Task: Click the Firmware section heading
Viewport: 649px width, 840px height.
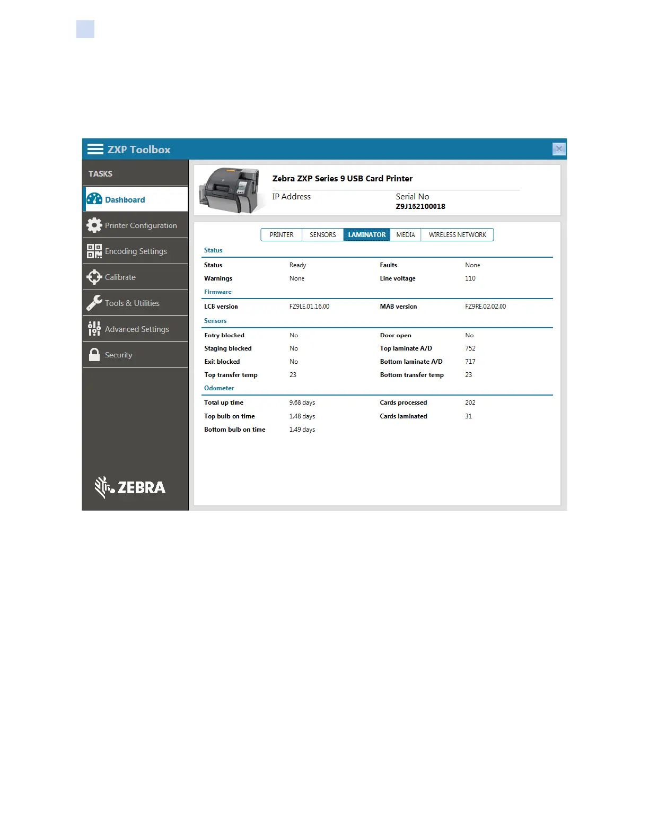Action: (218, 292)
